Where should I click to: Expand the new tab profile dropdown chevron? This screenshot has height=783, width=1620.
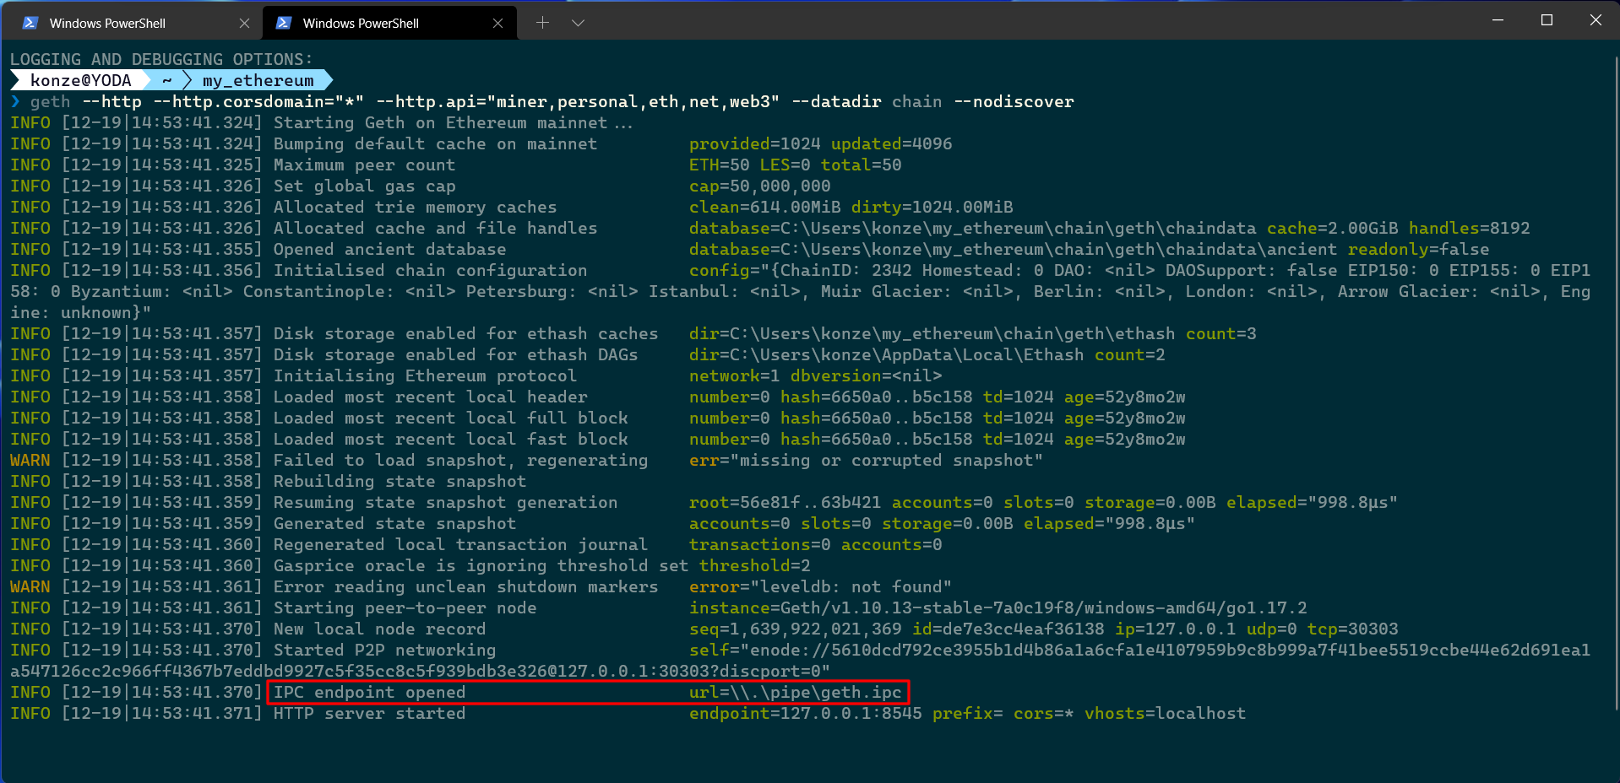tap(578, 23)
